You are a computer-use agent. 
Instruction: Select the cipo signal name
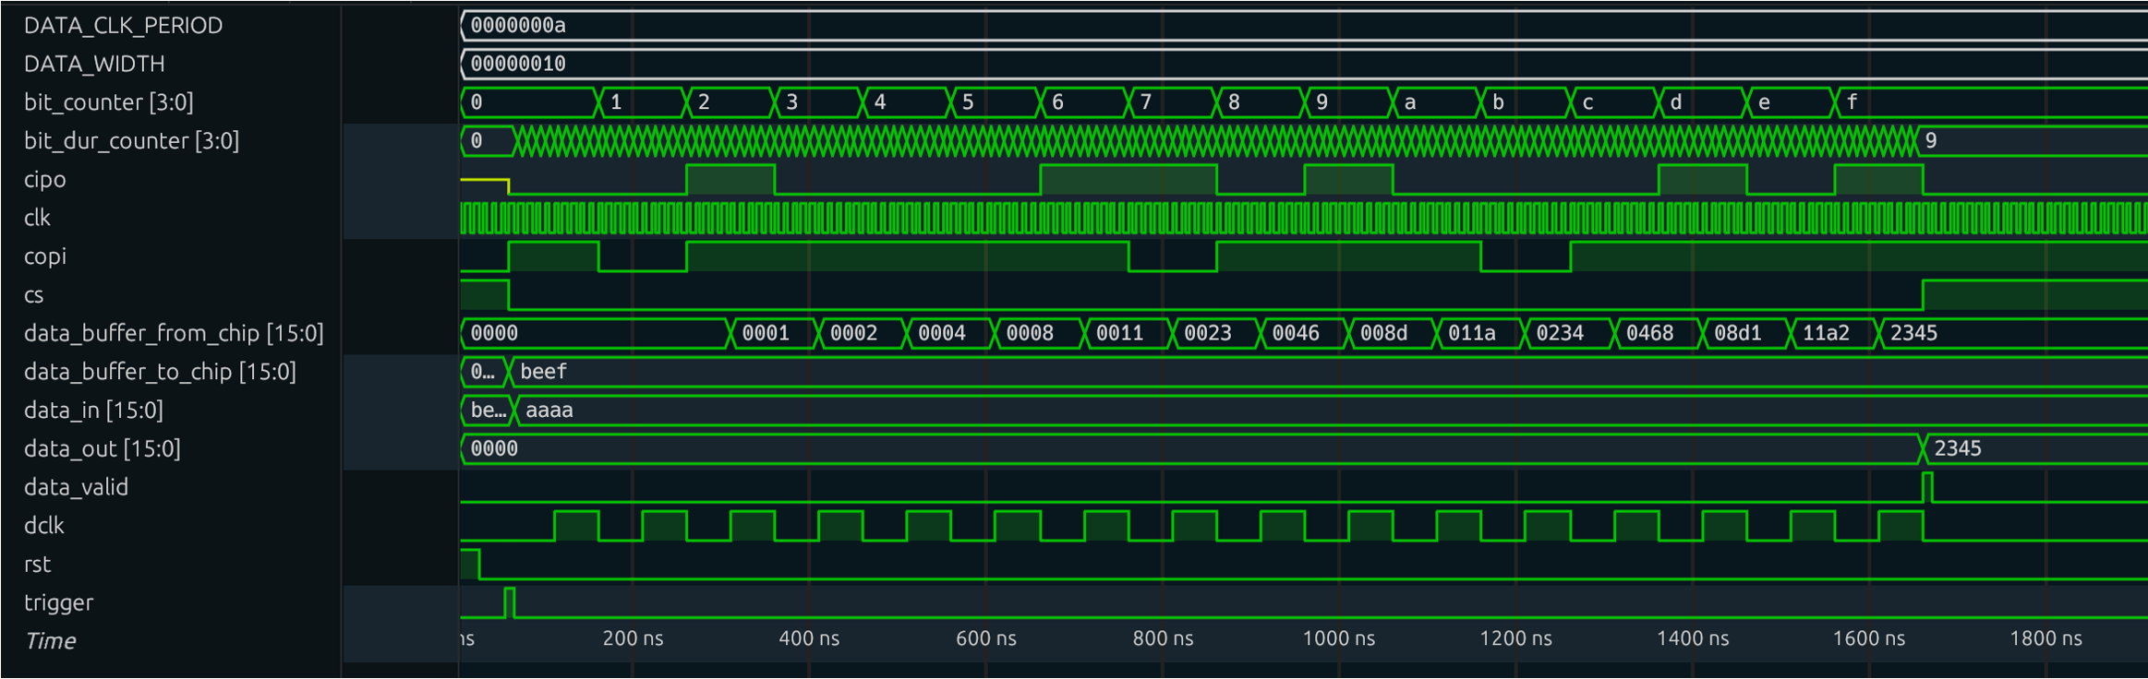click(44, 179)
